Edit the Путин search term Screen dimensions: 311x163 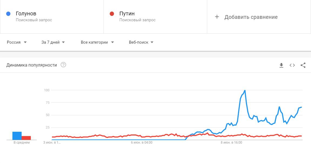(127, 14)
